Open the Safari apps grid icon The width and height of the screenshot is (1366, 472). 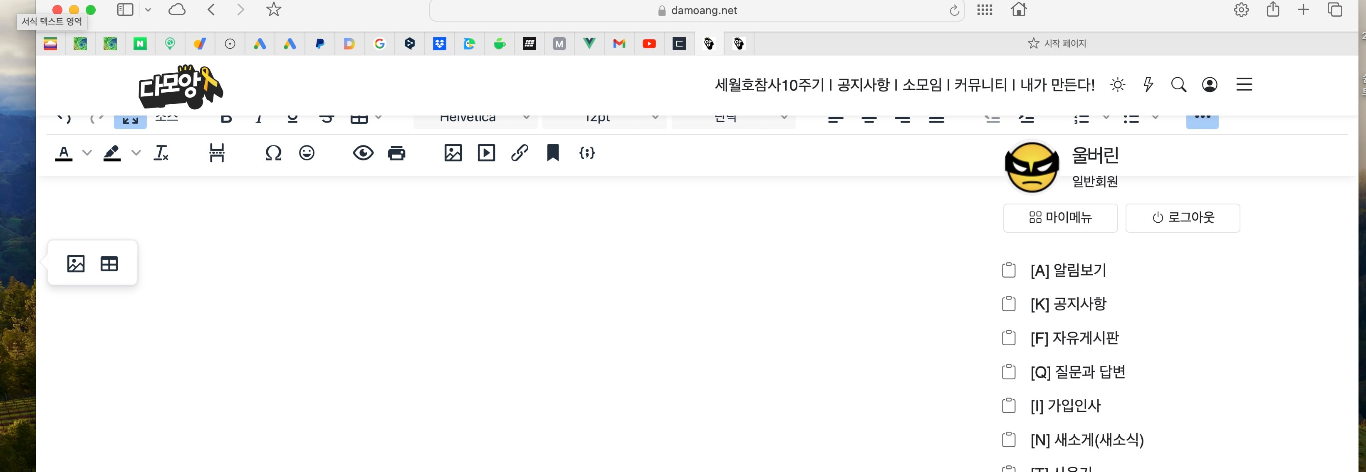pyautogui.click(x=985, y=10)
